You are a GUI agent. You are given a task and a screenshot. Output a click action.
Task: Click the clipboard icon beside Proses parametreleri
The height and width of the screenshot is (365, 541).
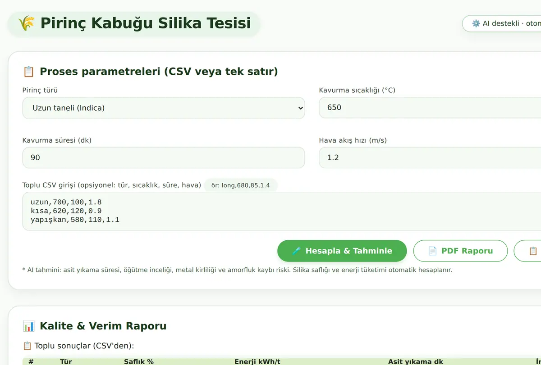(x=28, y=72)
